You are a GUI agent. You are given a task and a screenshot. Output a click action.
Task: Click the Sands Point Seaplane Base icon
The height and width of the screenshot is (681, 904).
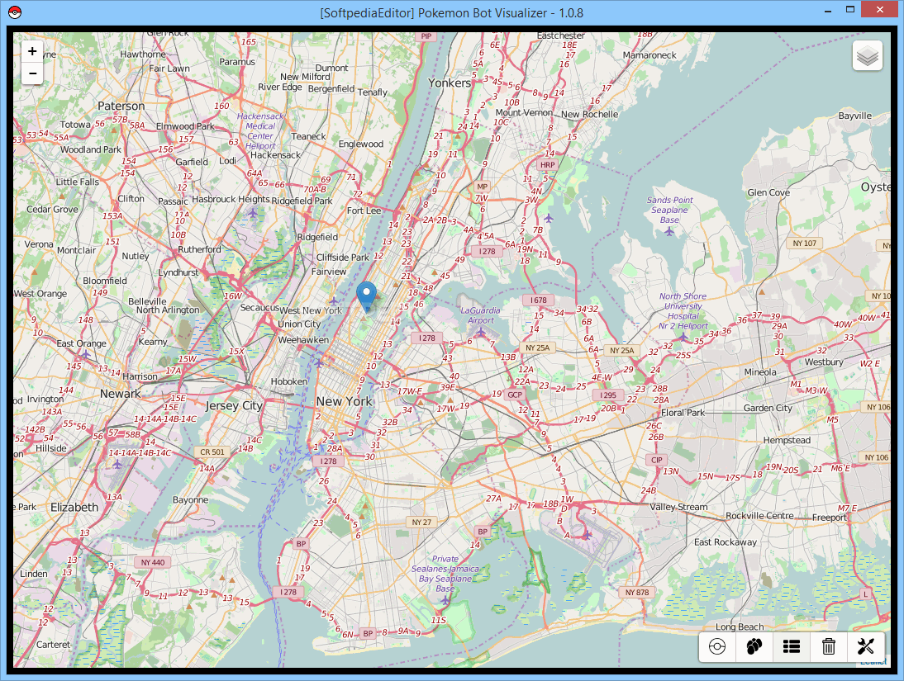[668, 232]
